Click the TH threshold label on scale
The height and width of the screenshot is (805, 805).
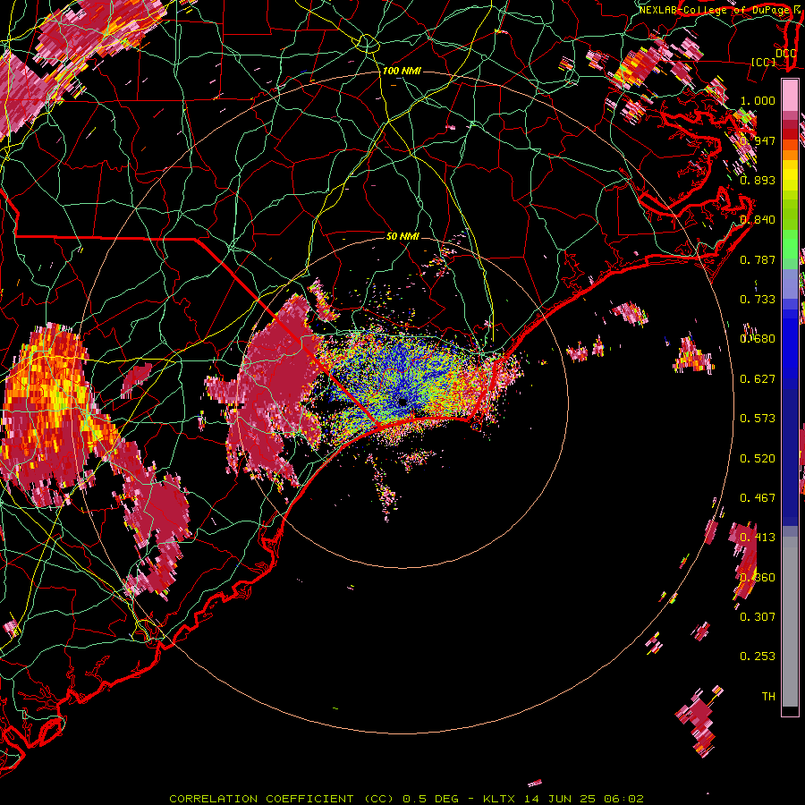pos(768,697)
